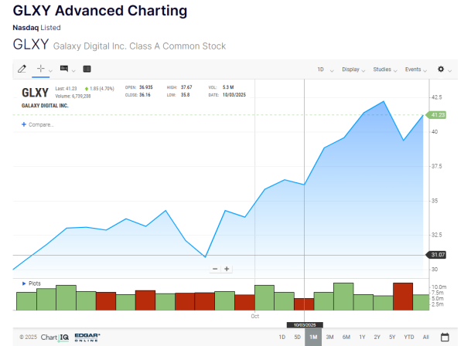Select the 3M time range

(x=329, y=337)
